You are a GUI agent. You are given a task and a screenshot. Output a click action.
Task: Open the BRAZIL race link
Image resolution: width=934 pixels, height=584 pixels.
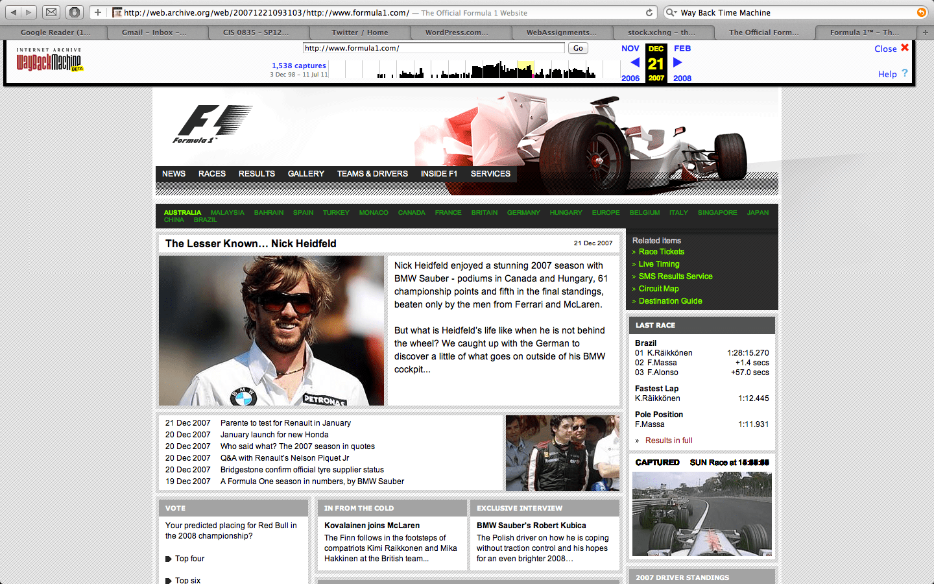205,220
